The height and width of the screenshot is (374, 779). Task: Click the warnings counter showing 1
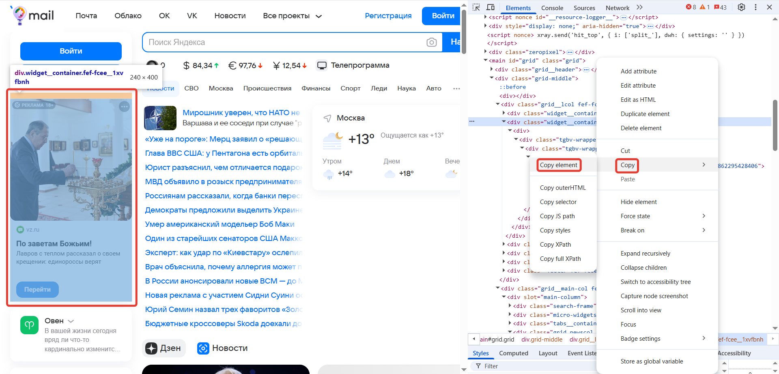pyautogui.click(x=705, y=7)
